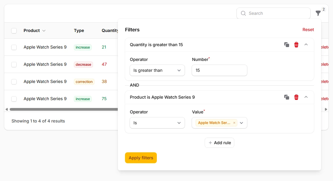Click quantity value 47

(104, 64)
